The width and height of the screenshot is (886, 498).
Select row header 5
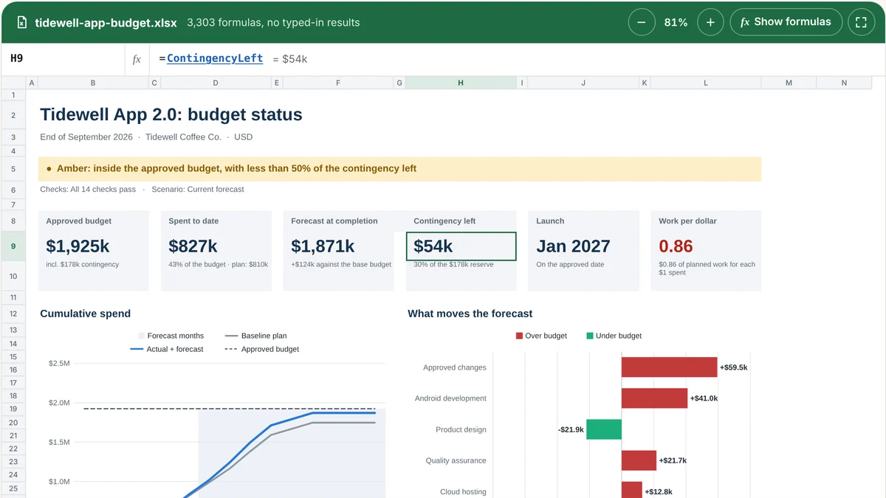tap(13, 169)
